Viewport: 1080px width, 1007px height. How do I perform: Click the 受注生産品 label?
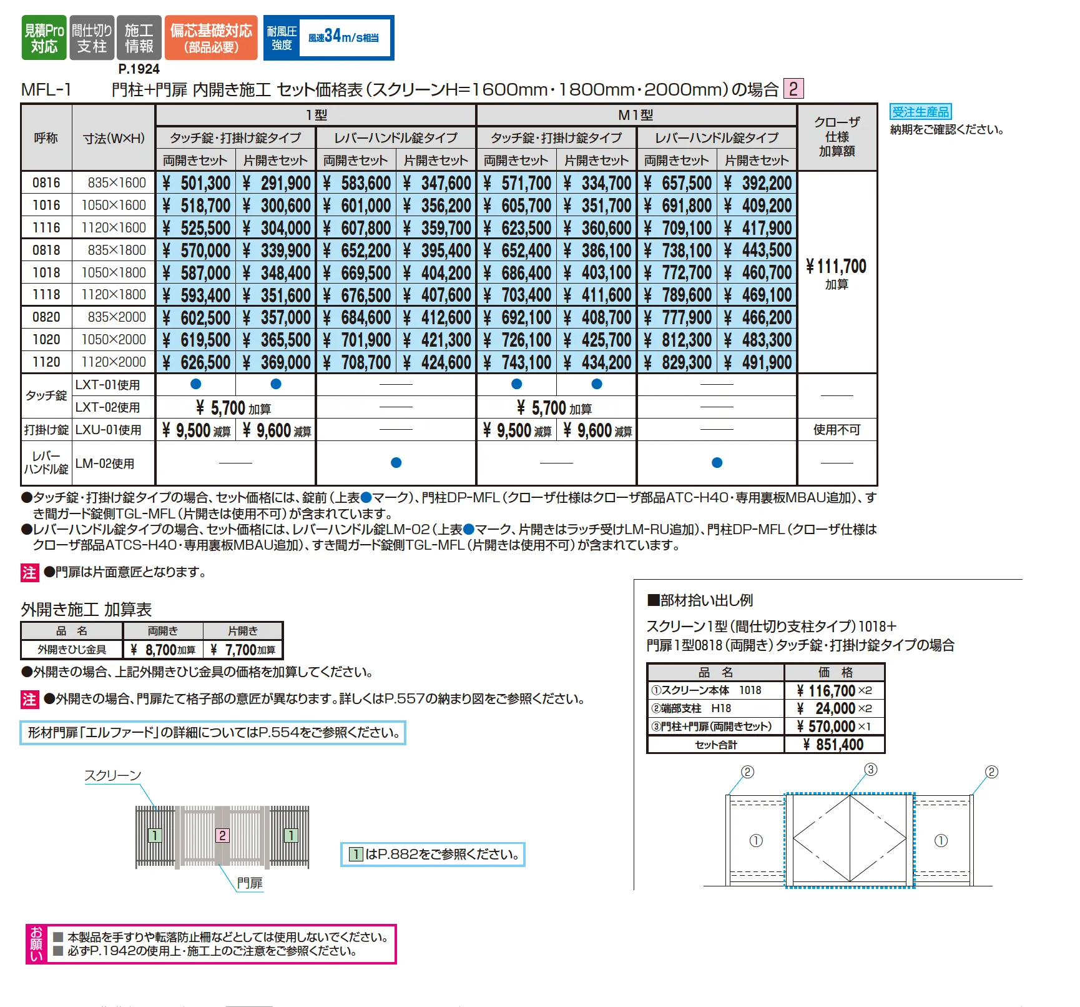tap(920, 112)
